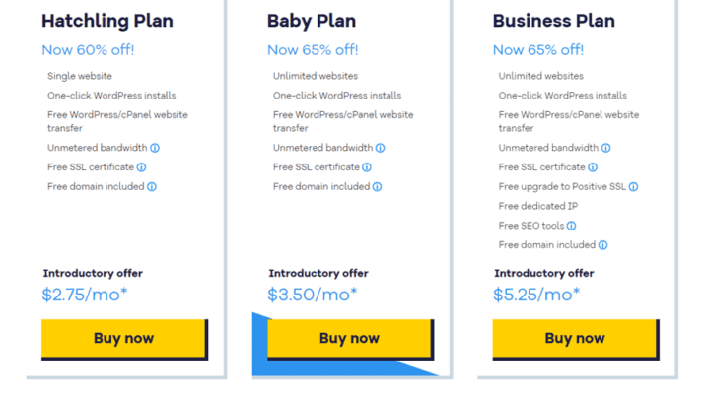Select the Baby Plan heading
The width and height of the screenshot is (707, 394).
(312, 21)
